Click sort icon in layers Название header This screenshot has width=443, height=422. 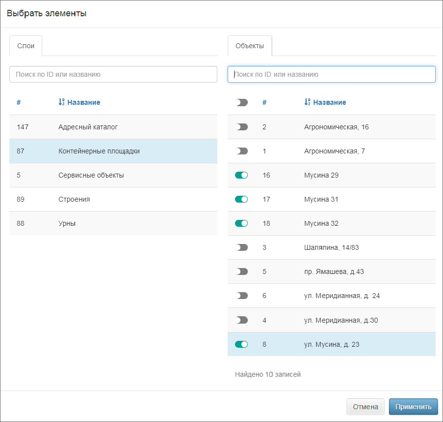61,102
